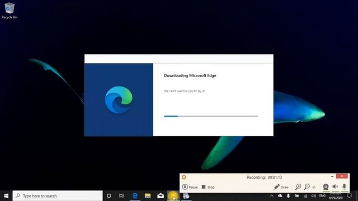
Task: Zoom in with the plus magnifier
Action: point(298,187)
